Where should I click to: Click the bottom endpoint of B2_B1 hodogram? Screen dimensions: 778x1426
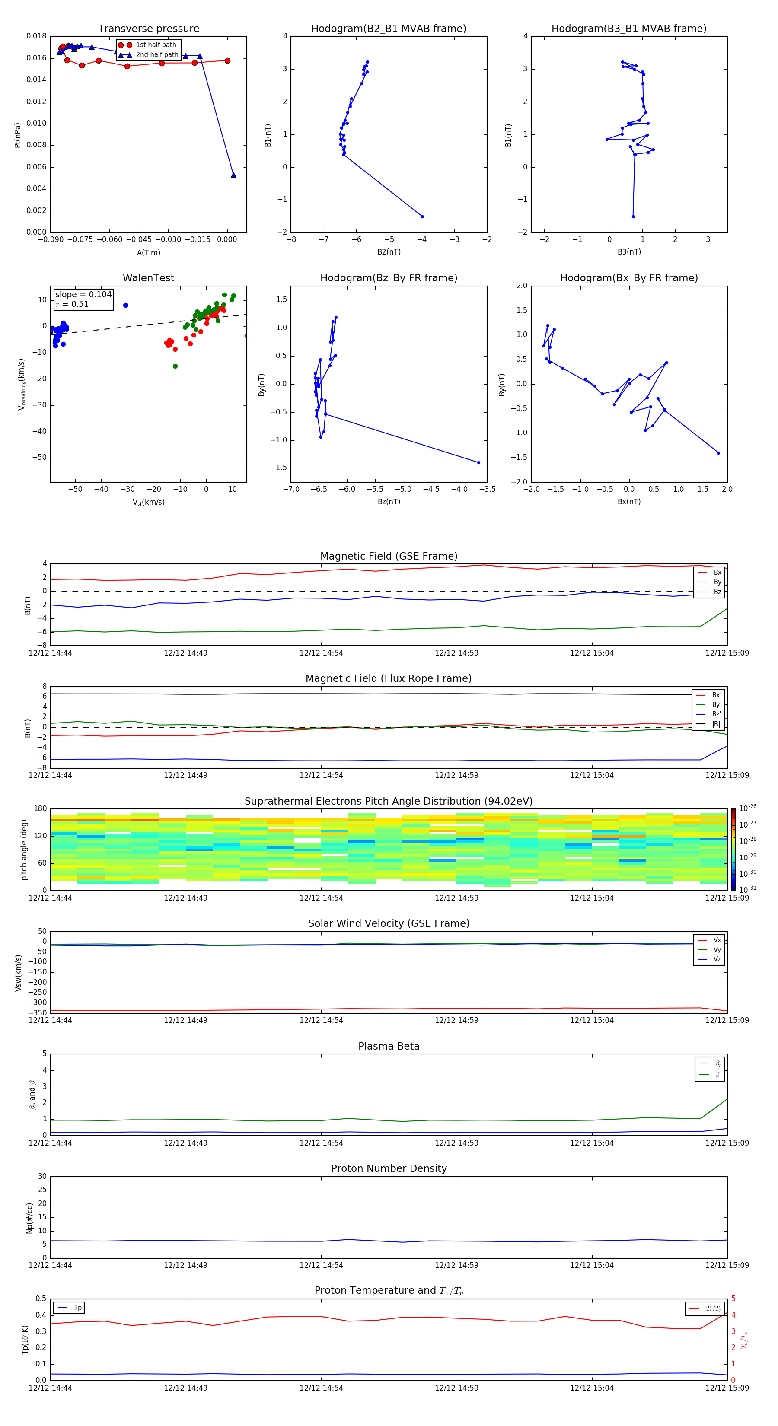422,216
